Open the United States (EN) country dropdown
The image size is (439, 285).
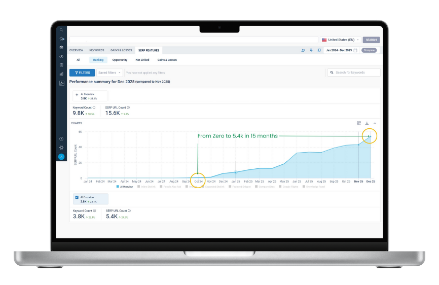341,40
